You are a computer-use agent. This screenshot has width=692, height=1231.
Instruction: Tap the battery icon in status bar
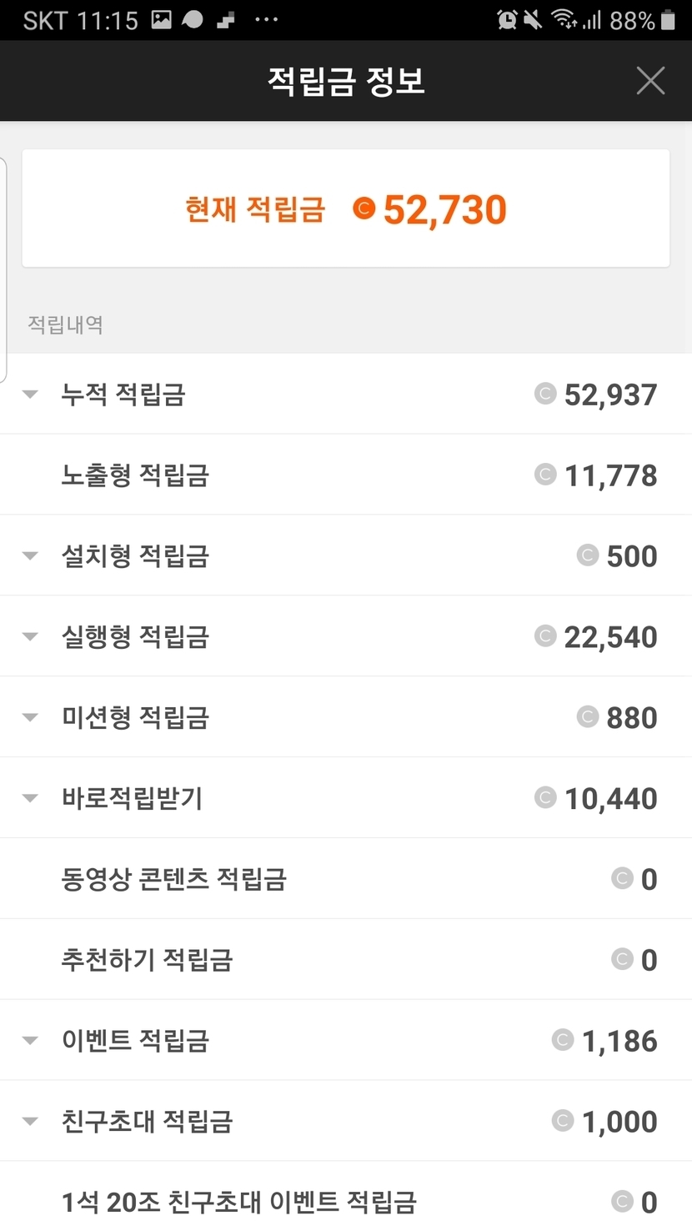668,20
